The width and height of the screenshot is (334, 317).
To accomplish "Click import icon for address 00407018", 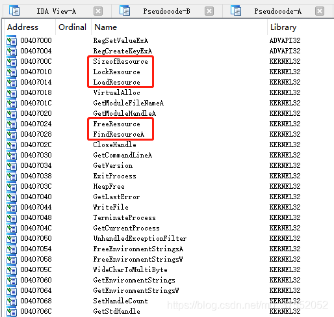I will tap(12, 92).
